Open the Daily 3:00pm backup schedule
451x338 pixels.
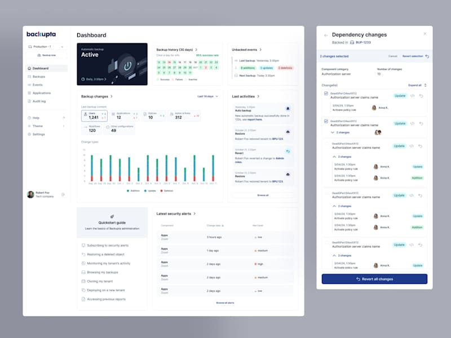(x=94, y=79)
